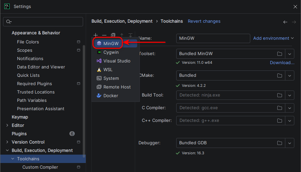The height and width of the screenshot is (172, 301).
Task: Click the copy toolchain icon
Action: [113, 35]
